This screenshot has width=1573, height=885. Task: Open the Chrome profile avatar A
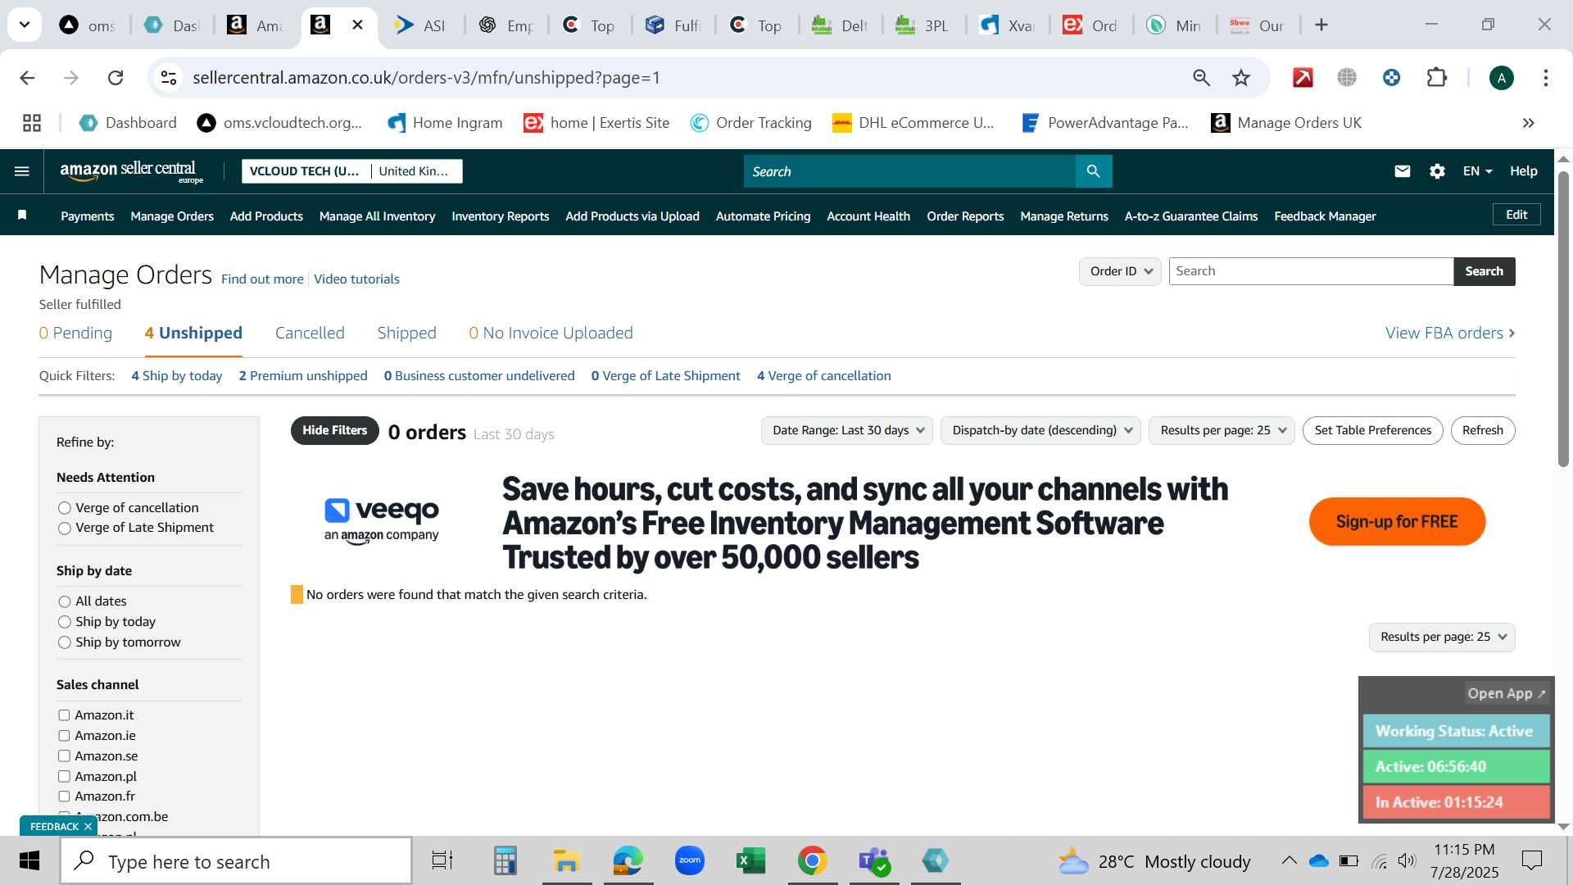pos(1502,78)
